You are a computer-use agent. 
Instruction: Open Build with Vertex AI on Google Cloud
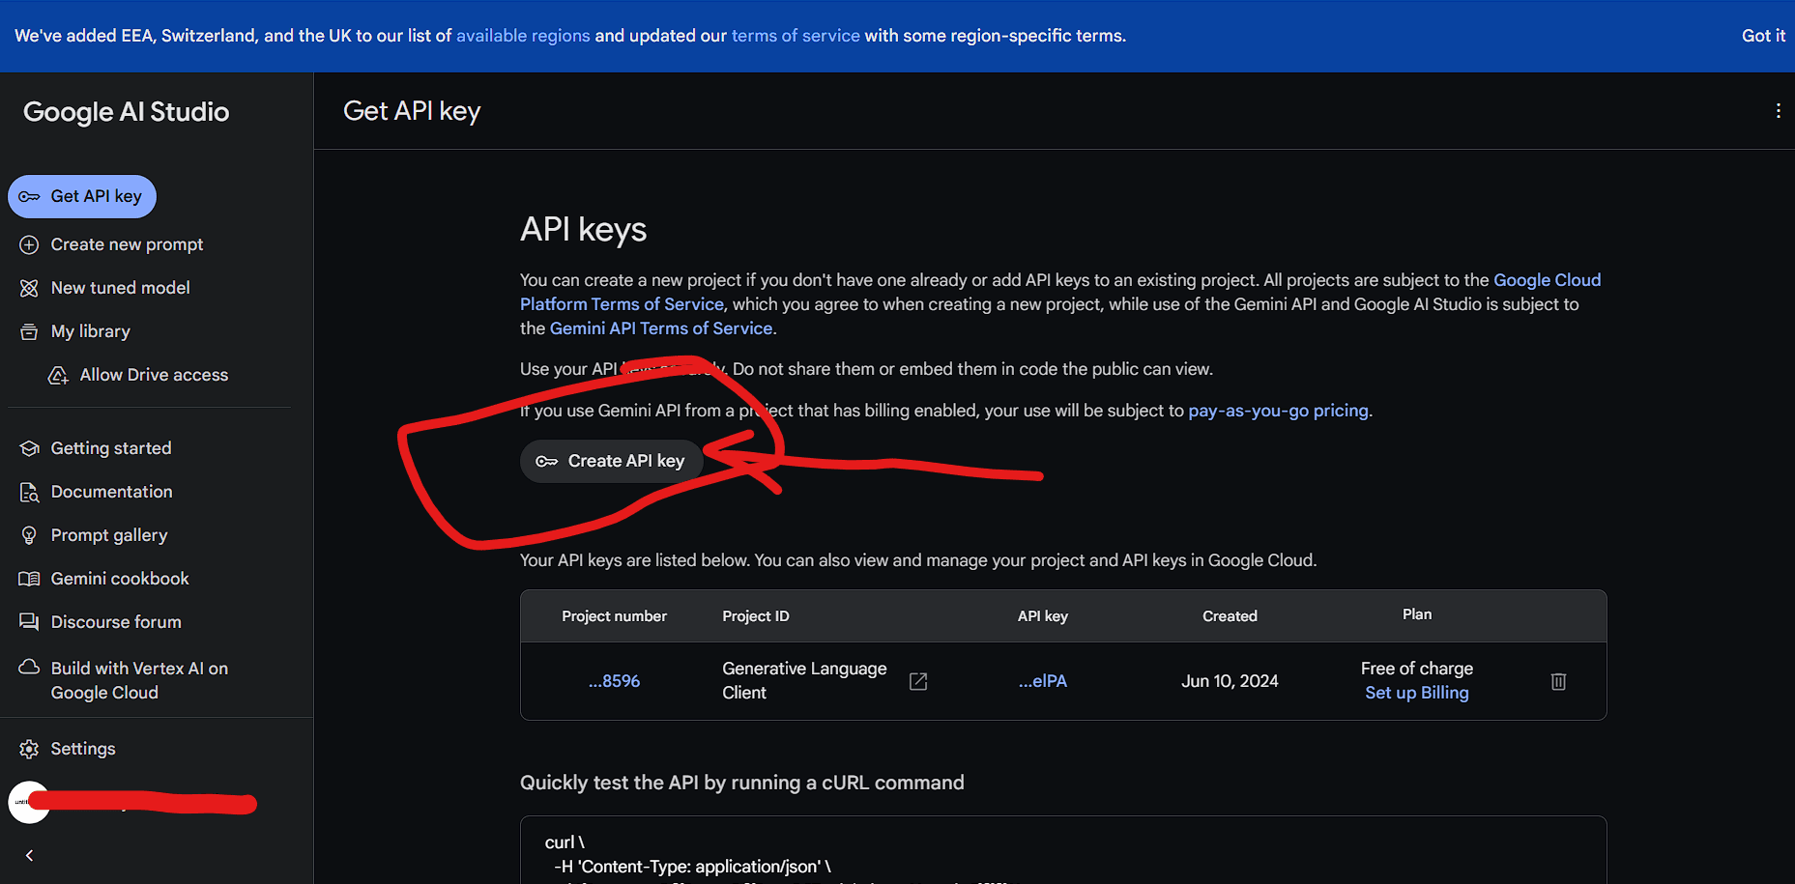coord(139,680)
